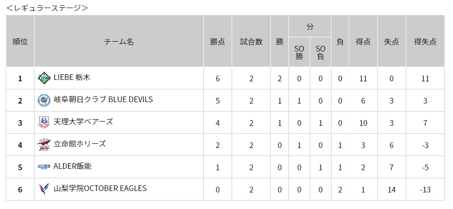Select the 山梨学院OCTOBER EAGLES team name
The width and height of the screenshot is (453, 209).
(100, 189)
